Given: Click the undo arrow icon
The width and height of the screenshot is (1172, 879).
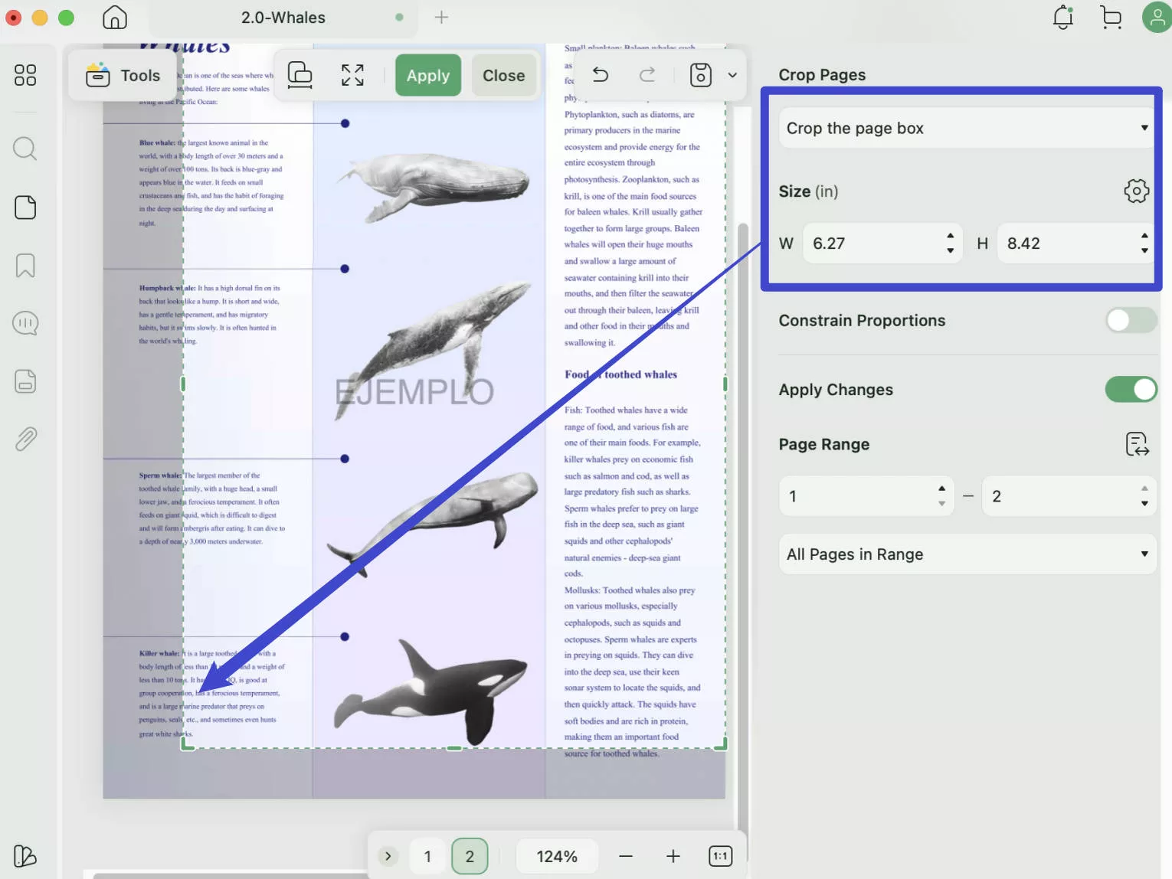Looking at the screenshot, I should tap(601, 75).
